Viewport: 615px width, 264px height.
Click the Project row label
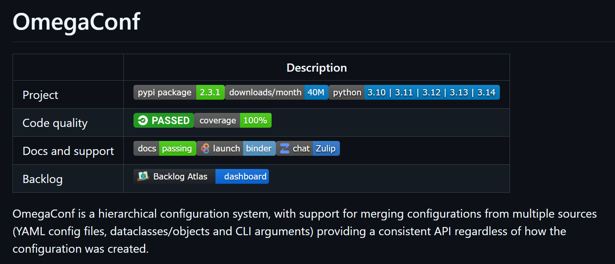click(x=40, y=95)
